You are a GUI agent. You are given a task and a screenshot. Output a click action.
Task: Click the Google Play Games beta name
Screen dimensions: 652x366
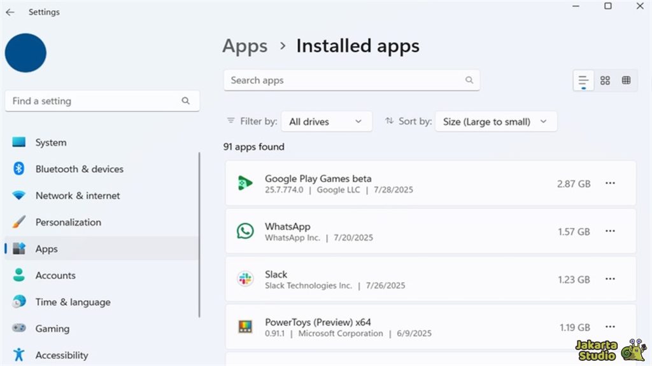318,179
